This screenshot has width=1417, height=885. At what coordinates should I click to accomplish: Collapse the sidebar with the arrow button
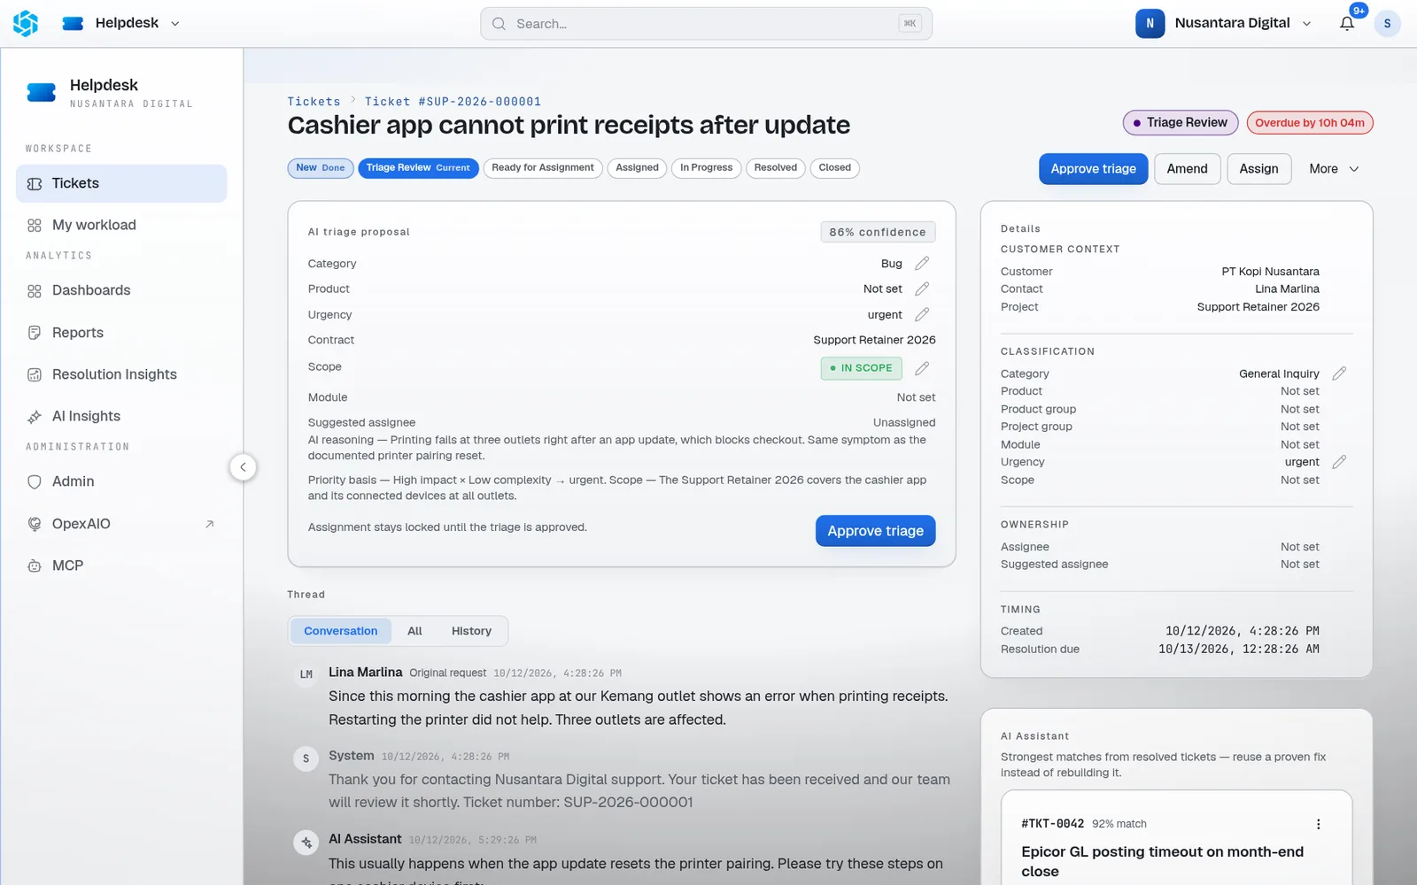[243, 467]
